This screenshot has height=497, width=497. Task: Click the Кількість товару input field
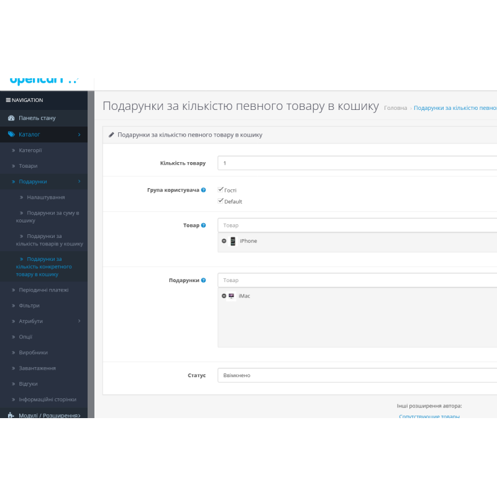pyautogui.click(x=357, y=163)
